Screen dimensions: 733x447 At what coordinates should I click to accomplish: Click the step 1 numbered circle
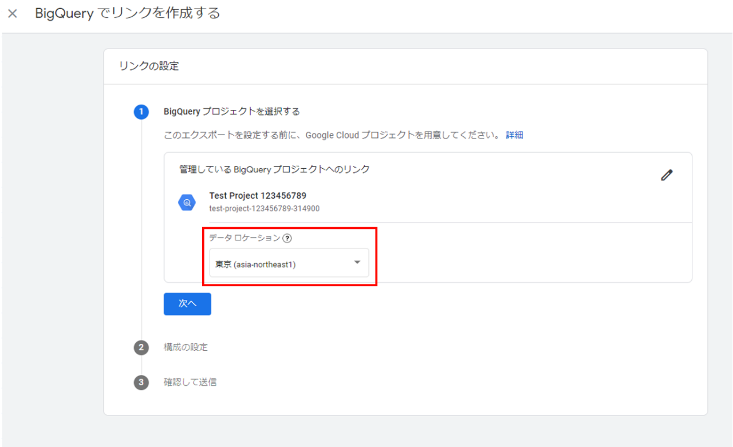pyautogui.click(x=141, y=112)
